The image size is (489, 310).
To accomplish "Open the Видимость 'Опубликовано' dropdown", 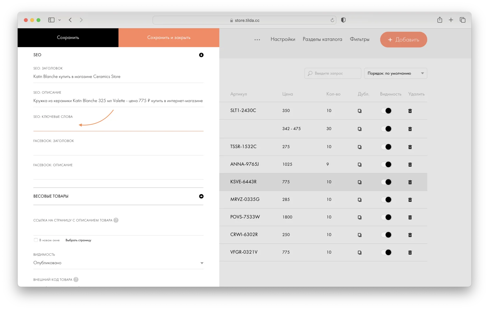I will (118, 263).
